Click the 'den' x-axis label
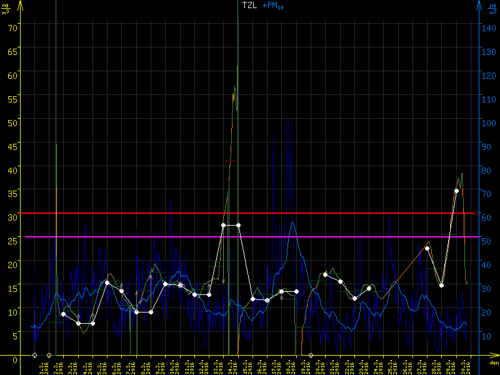This screenshot has height=375, width=500. [494, 363]
